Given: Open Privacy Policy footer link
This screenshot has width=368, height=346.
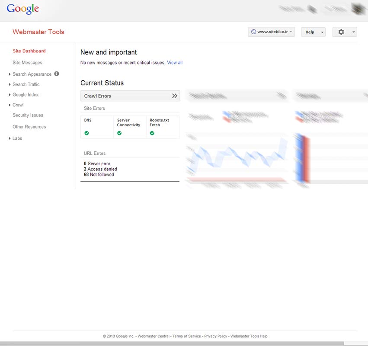Looking at the screenshot, I should pos(216,336).
